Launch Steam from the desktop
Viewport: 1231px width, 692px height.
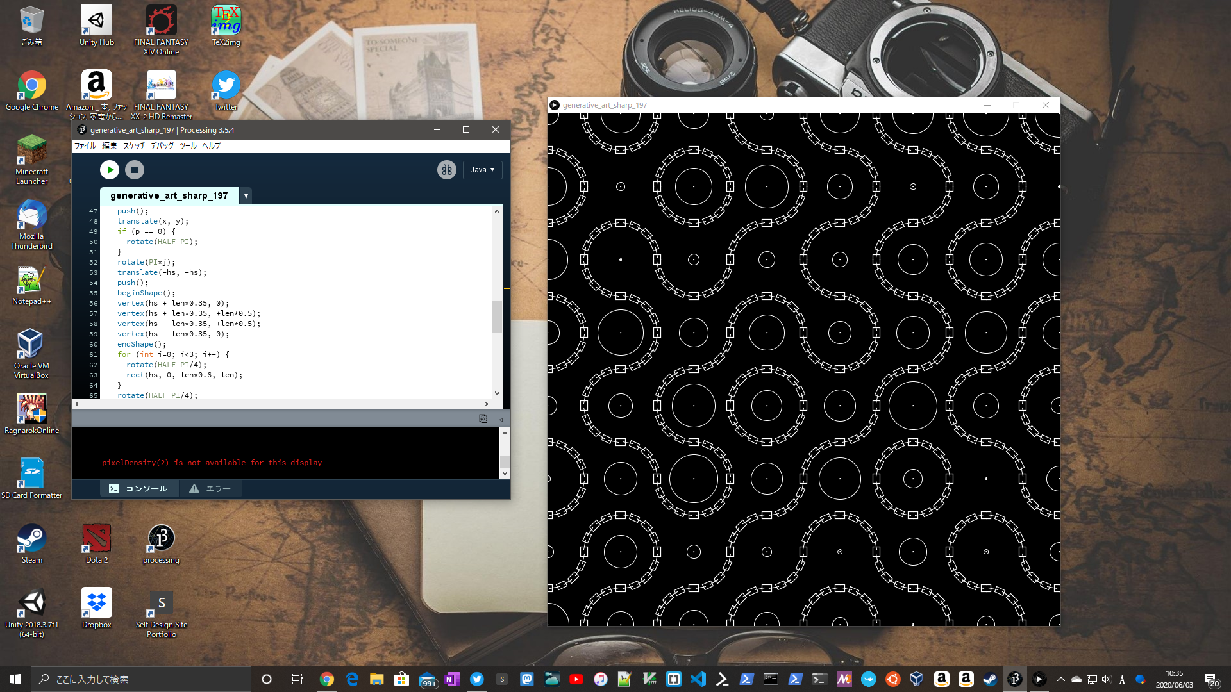click(x=31, y=538)
